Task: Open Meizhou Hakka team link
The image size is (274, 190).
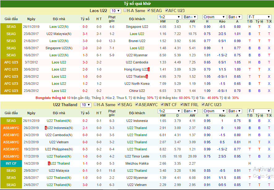Action: point(137,164)
